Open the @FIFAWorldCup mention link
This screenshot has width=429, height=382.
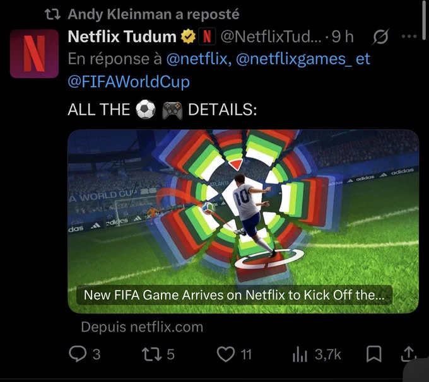tap(129, 81)
